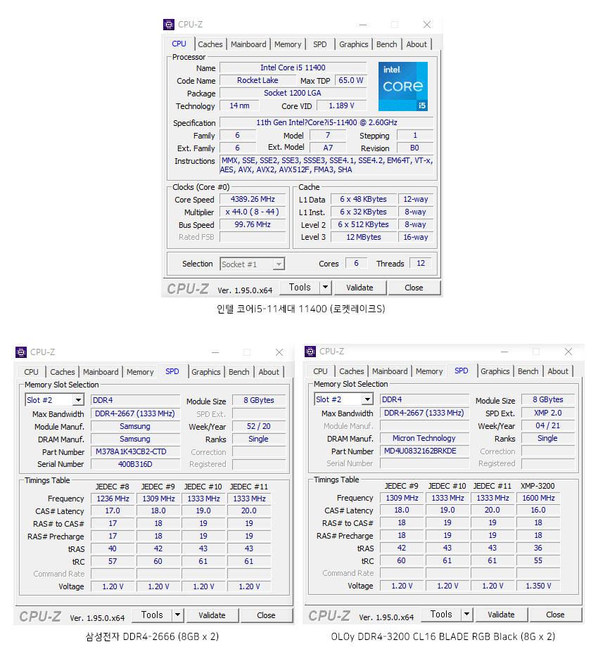Click Week/Year value 04 / 21
The image size is (598, 668).
tap(548, 425)
